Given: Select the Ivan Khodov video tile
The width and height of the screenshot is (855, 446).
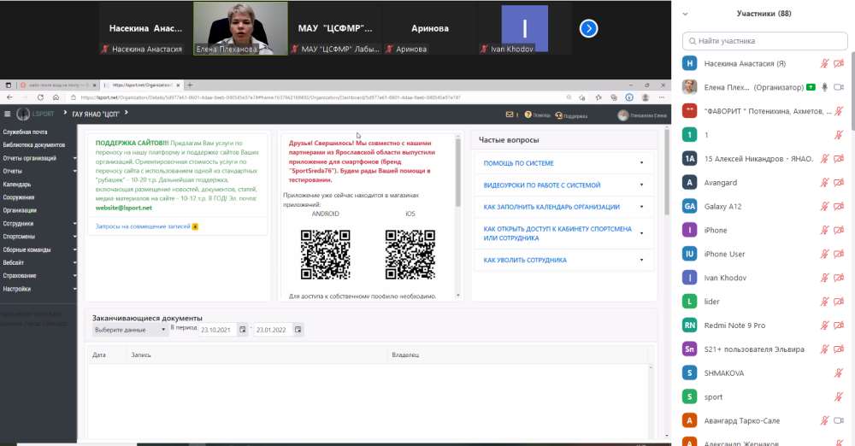Looking at the screenshot, I should coord(525,28).
